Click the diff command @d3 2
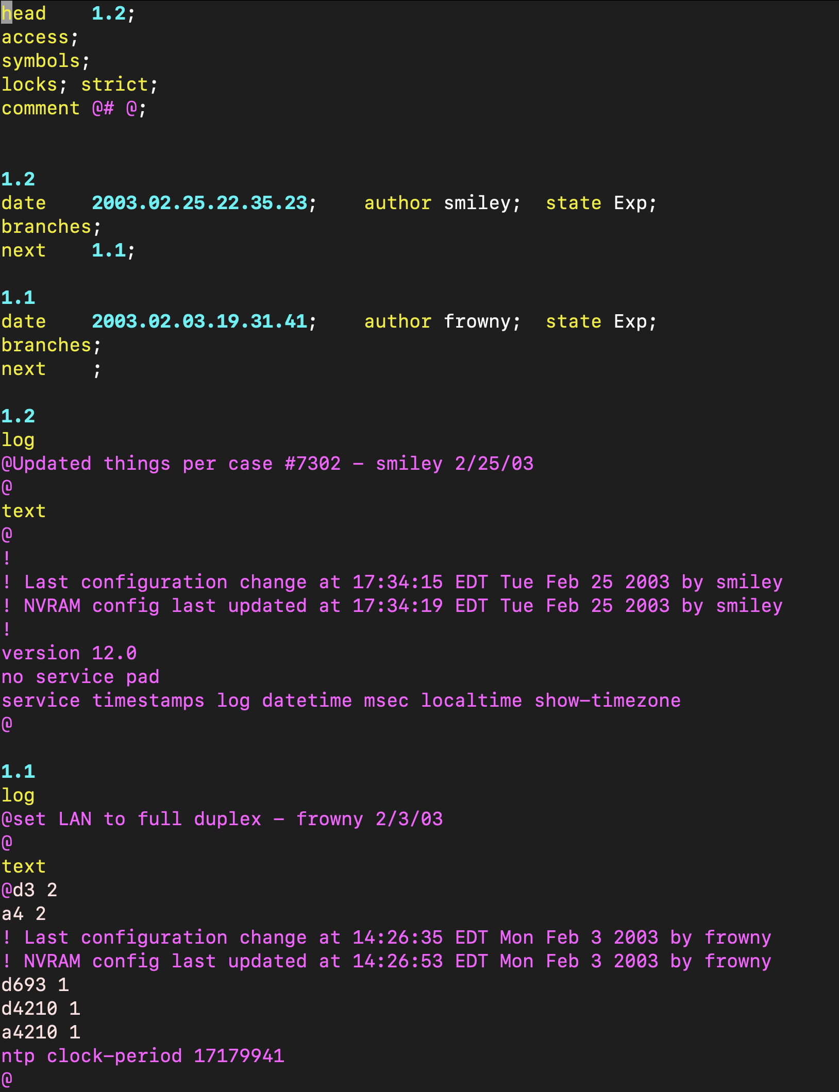 pyautogui.click(x=29, y=890)
